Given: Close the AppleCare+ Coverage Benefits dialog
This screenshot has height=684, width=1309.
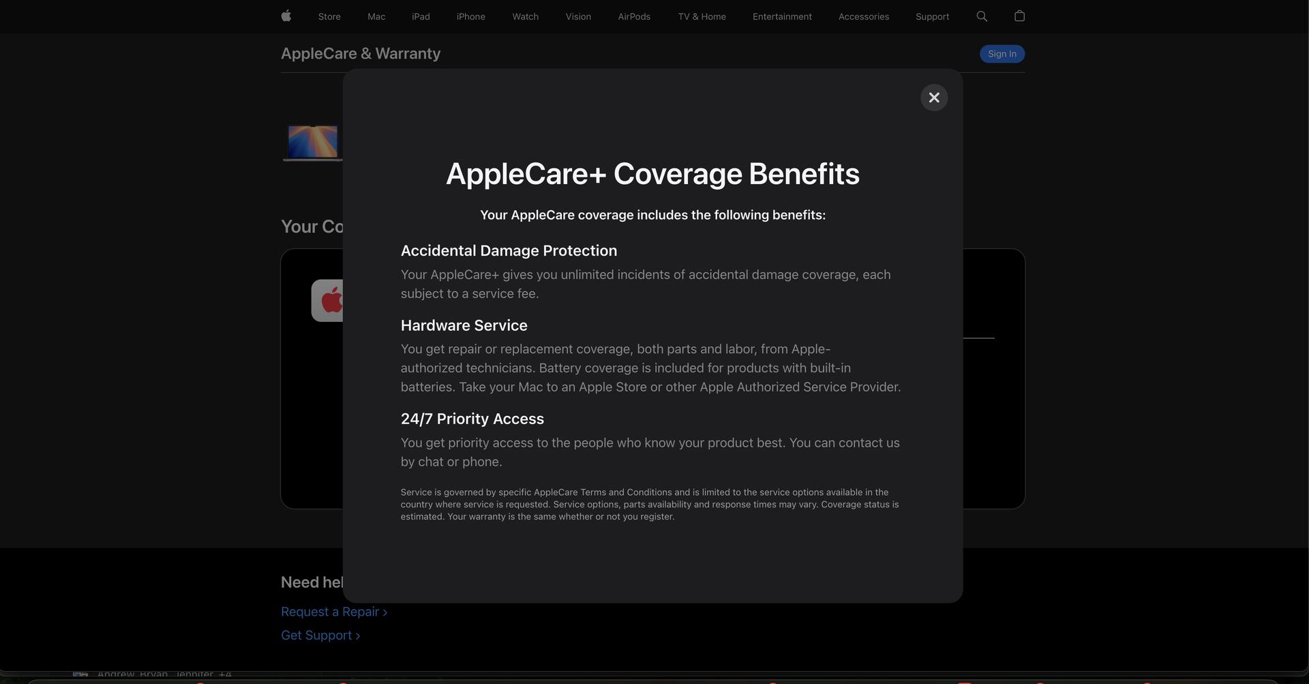Looking at the screenshot, I should (x=934, y=98).
